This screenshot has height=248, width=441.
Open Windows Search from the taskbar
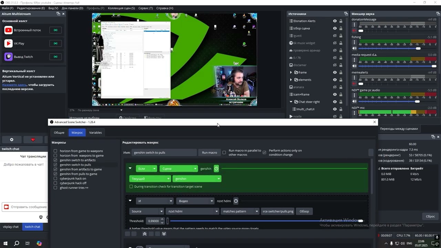pyautogui.click(x=17, y=243)
